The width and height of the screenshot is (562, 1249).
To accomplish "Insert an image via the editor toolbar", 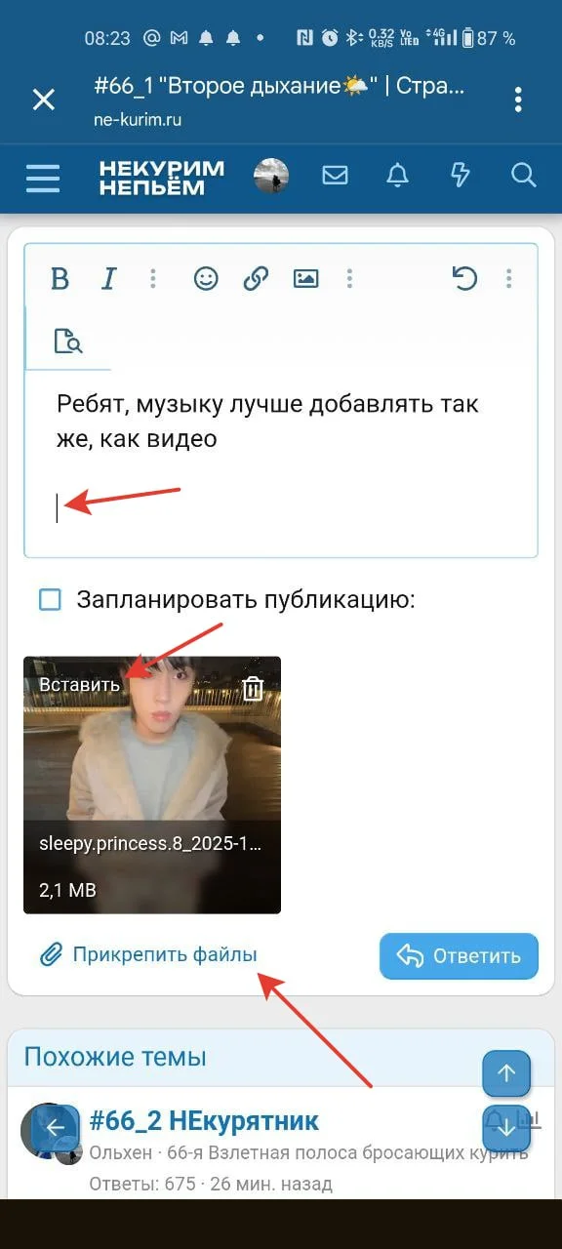I will 306,279.
